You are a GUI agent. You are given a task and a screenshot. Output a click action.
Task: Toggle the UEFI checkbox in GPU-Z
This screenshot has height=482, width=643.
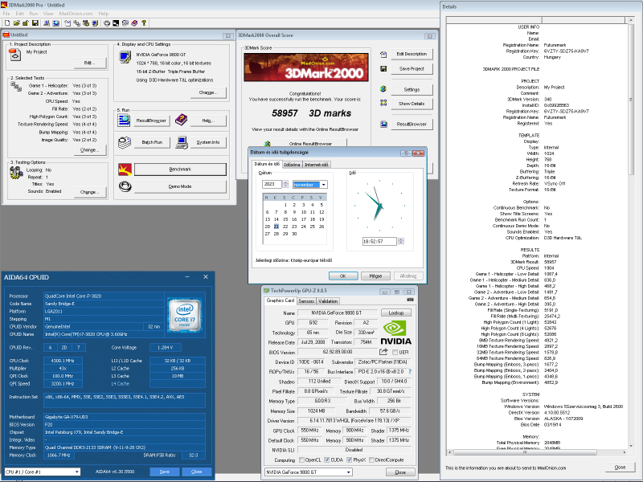tap(395, 352)
